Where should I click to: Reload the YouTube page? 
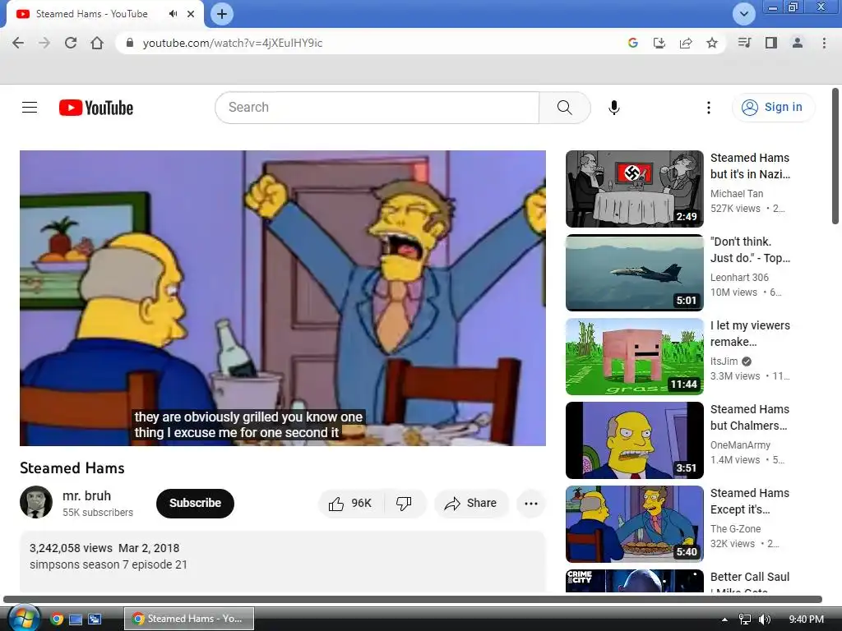tap(71, 43)
